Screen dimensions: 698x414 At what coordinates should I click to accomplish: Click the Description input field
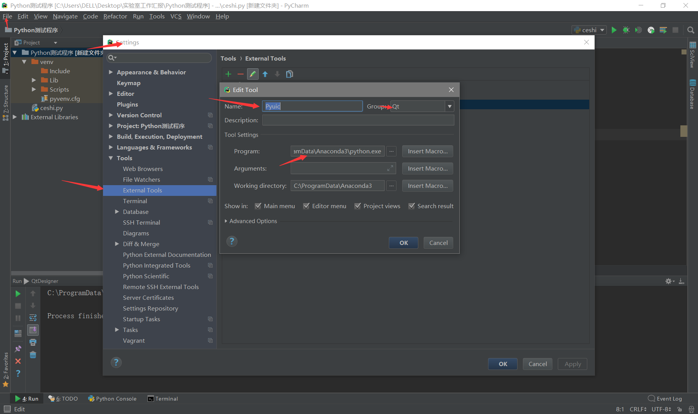358,120
